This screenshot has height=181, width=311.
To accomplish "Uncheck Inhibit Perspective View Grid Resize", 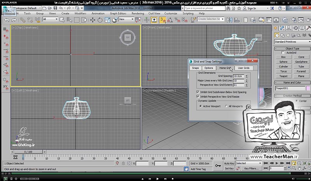I will click(198, 97).
